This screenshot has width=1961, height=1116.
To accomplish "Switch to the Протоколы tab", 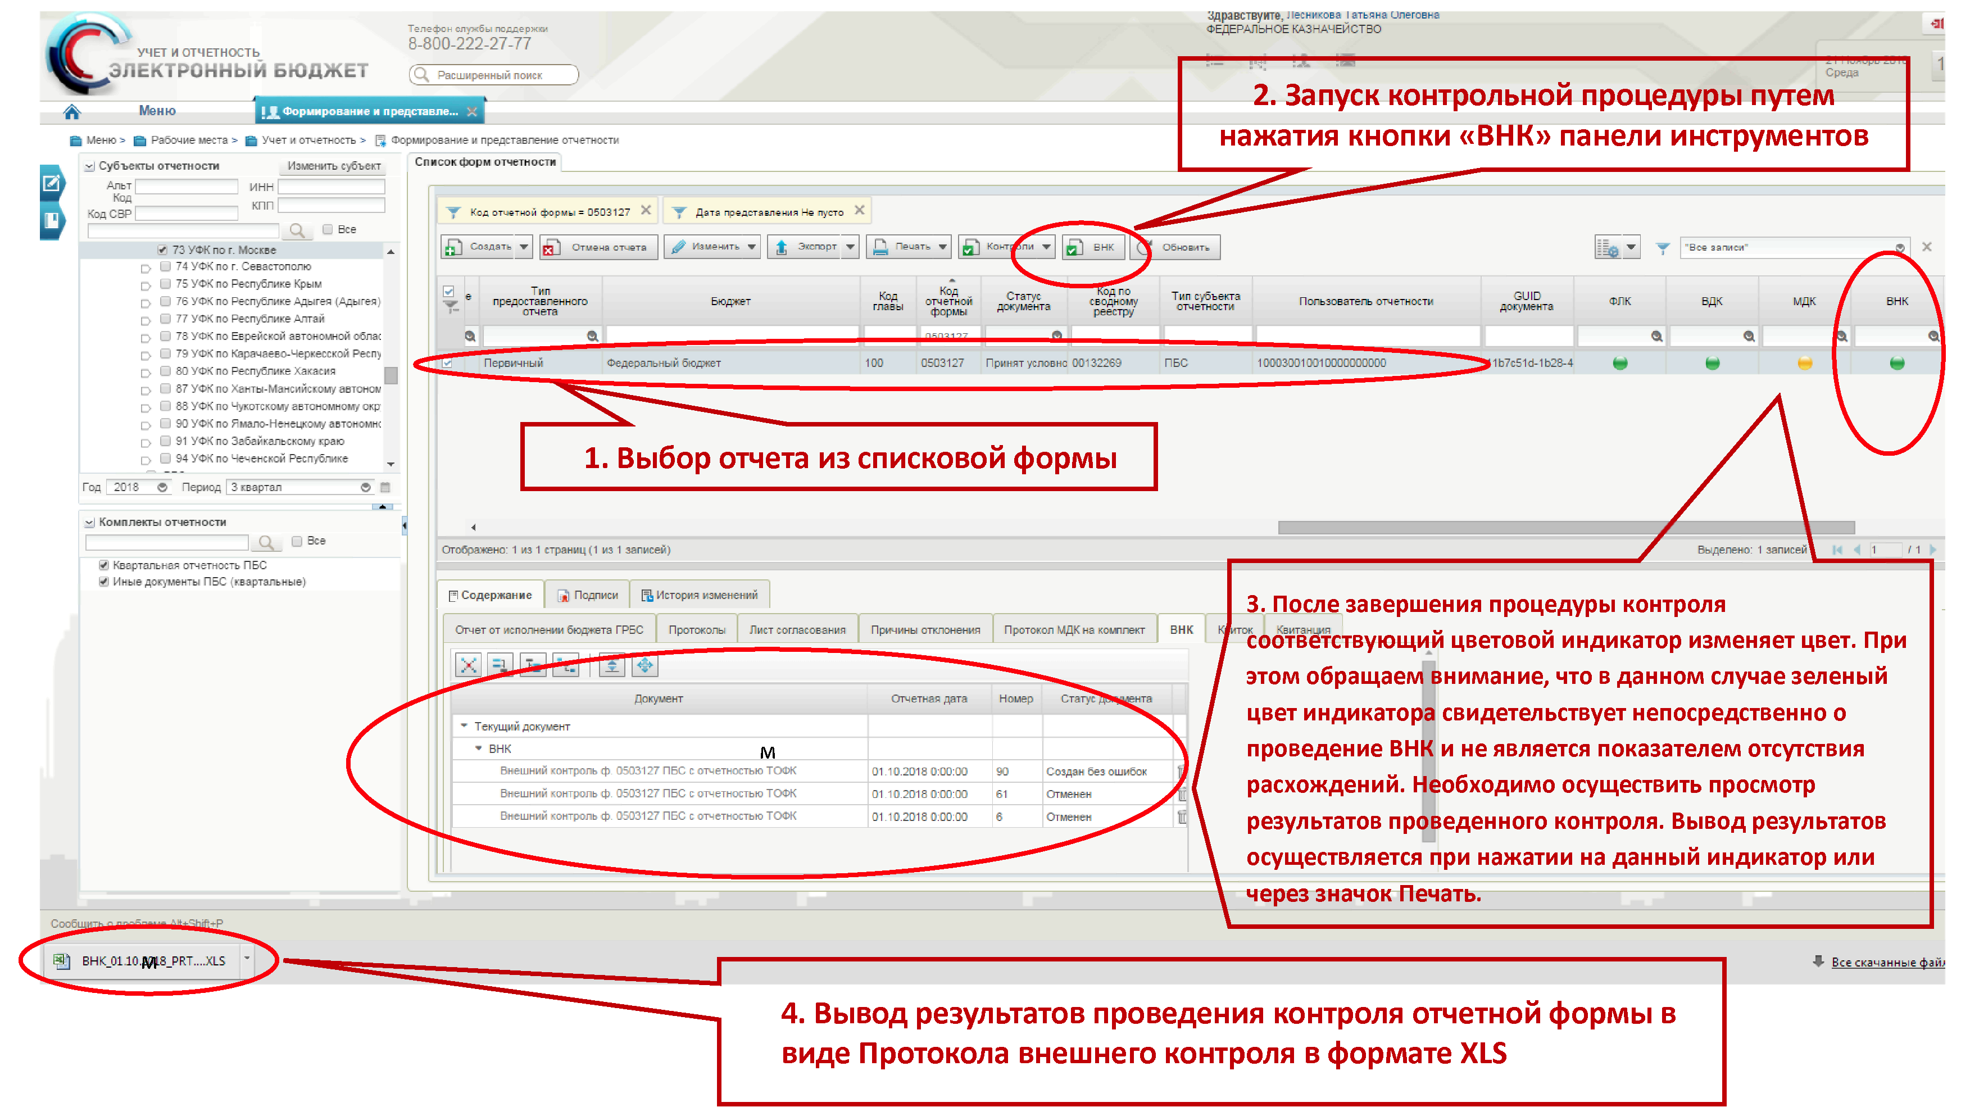I will (696, 629).
